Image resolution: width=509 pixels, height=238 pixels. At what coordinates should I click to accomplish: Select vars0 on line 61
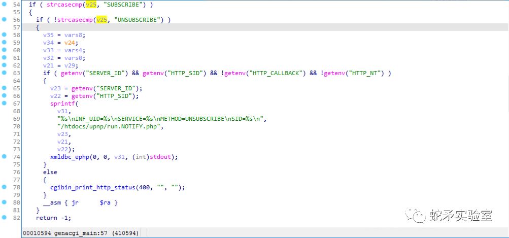[75, 58]
